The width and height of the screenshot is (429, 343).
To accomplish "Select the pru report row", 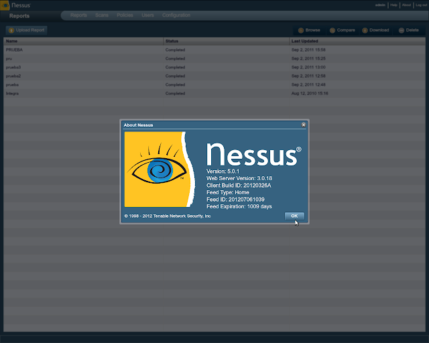I will click(x=214, y=58).
